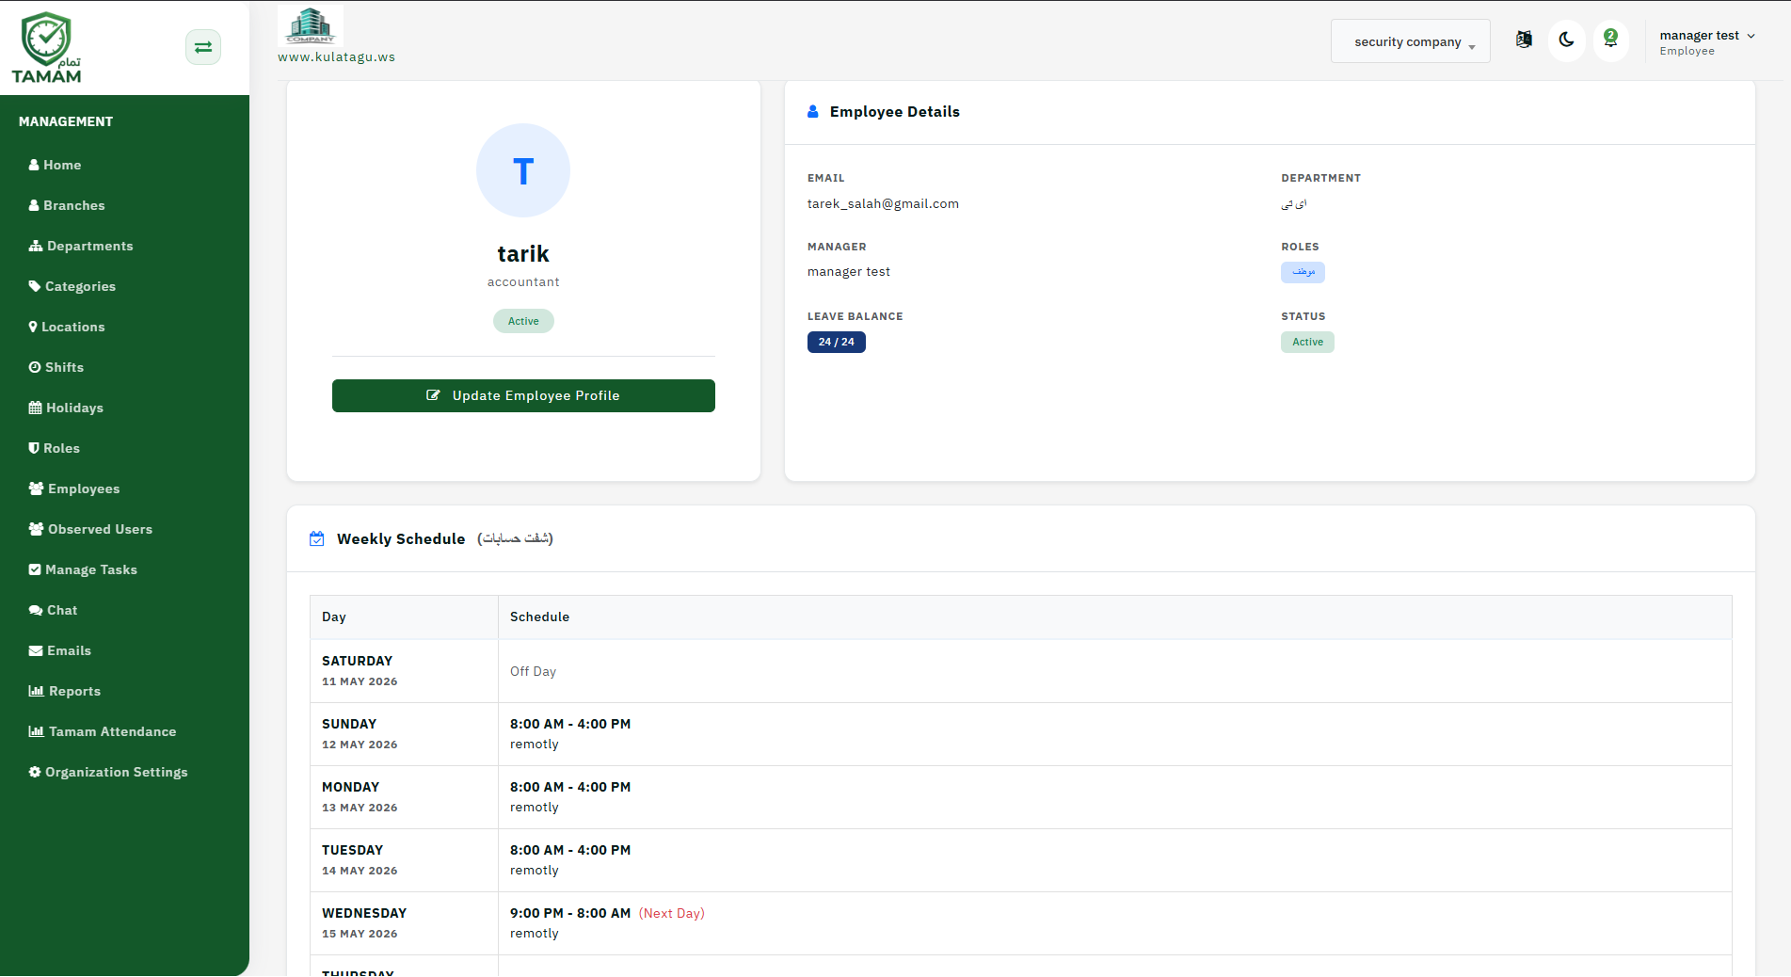Click the Categories tag icon
This screenshot has height=977, width=1791.
pyautogui.click(x=35, y=286)
